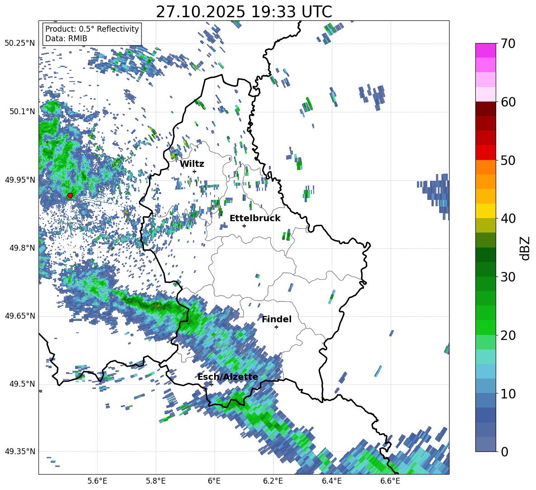536x490 pixels.
Task: Click the cross marker below Esch/Alzette
Action: (211, 384)
